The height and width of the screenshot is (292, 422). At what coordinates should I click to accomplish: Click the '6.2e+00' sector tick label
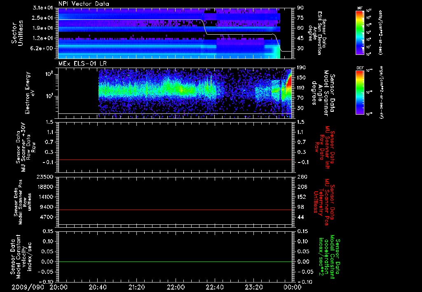(42, 49)
